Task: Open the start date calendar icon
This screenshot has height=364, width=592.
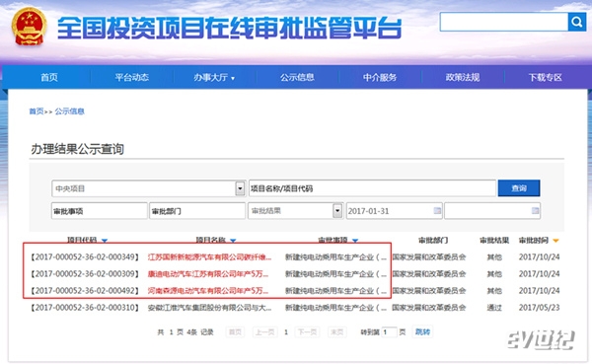Action: tap(437, 211)
